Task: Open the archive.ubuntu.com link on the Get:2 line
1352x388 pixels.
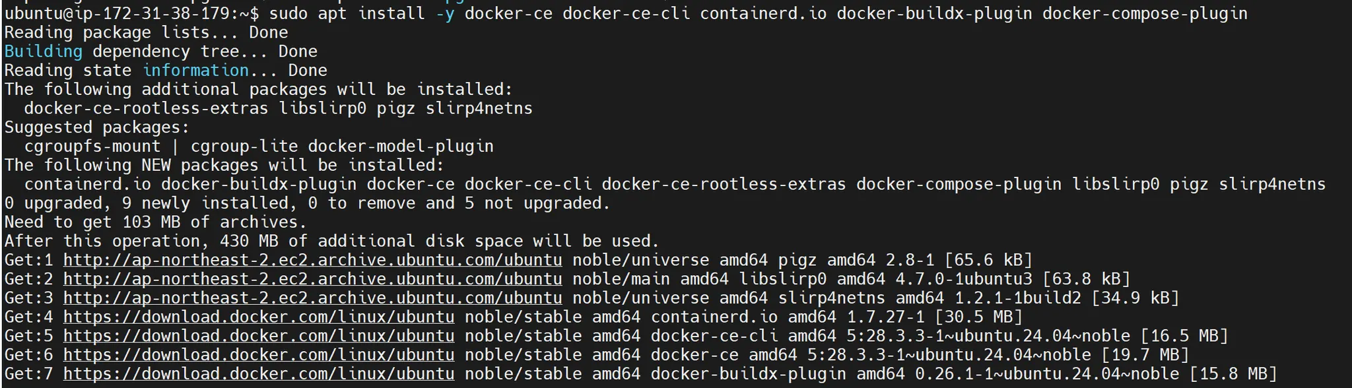Action: (x=312, y=279)
